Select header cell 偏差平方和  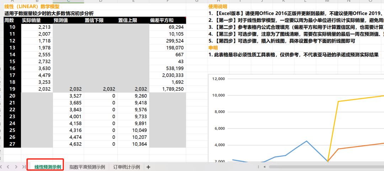[167, 20]
